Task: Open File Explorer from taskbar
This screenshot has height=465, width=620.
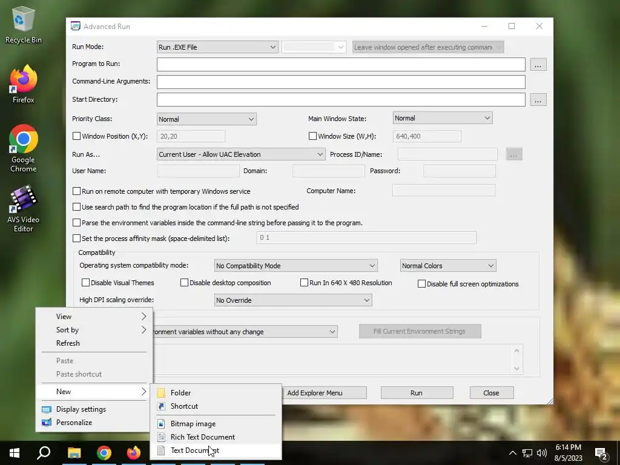Action: point(74,453)
